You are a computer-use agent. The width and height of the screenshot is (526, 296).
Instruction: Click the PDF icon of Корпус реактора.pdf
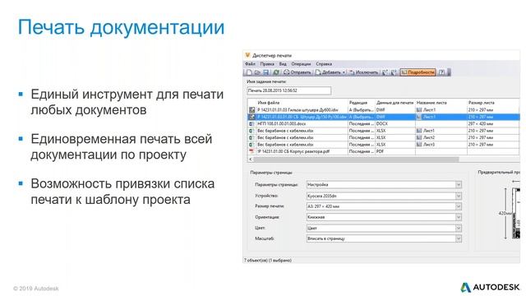pyautogui.click(x=251, y=151)
